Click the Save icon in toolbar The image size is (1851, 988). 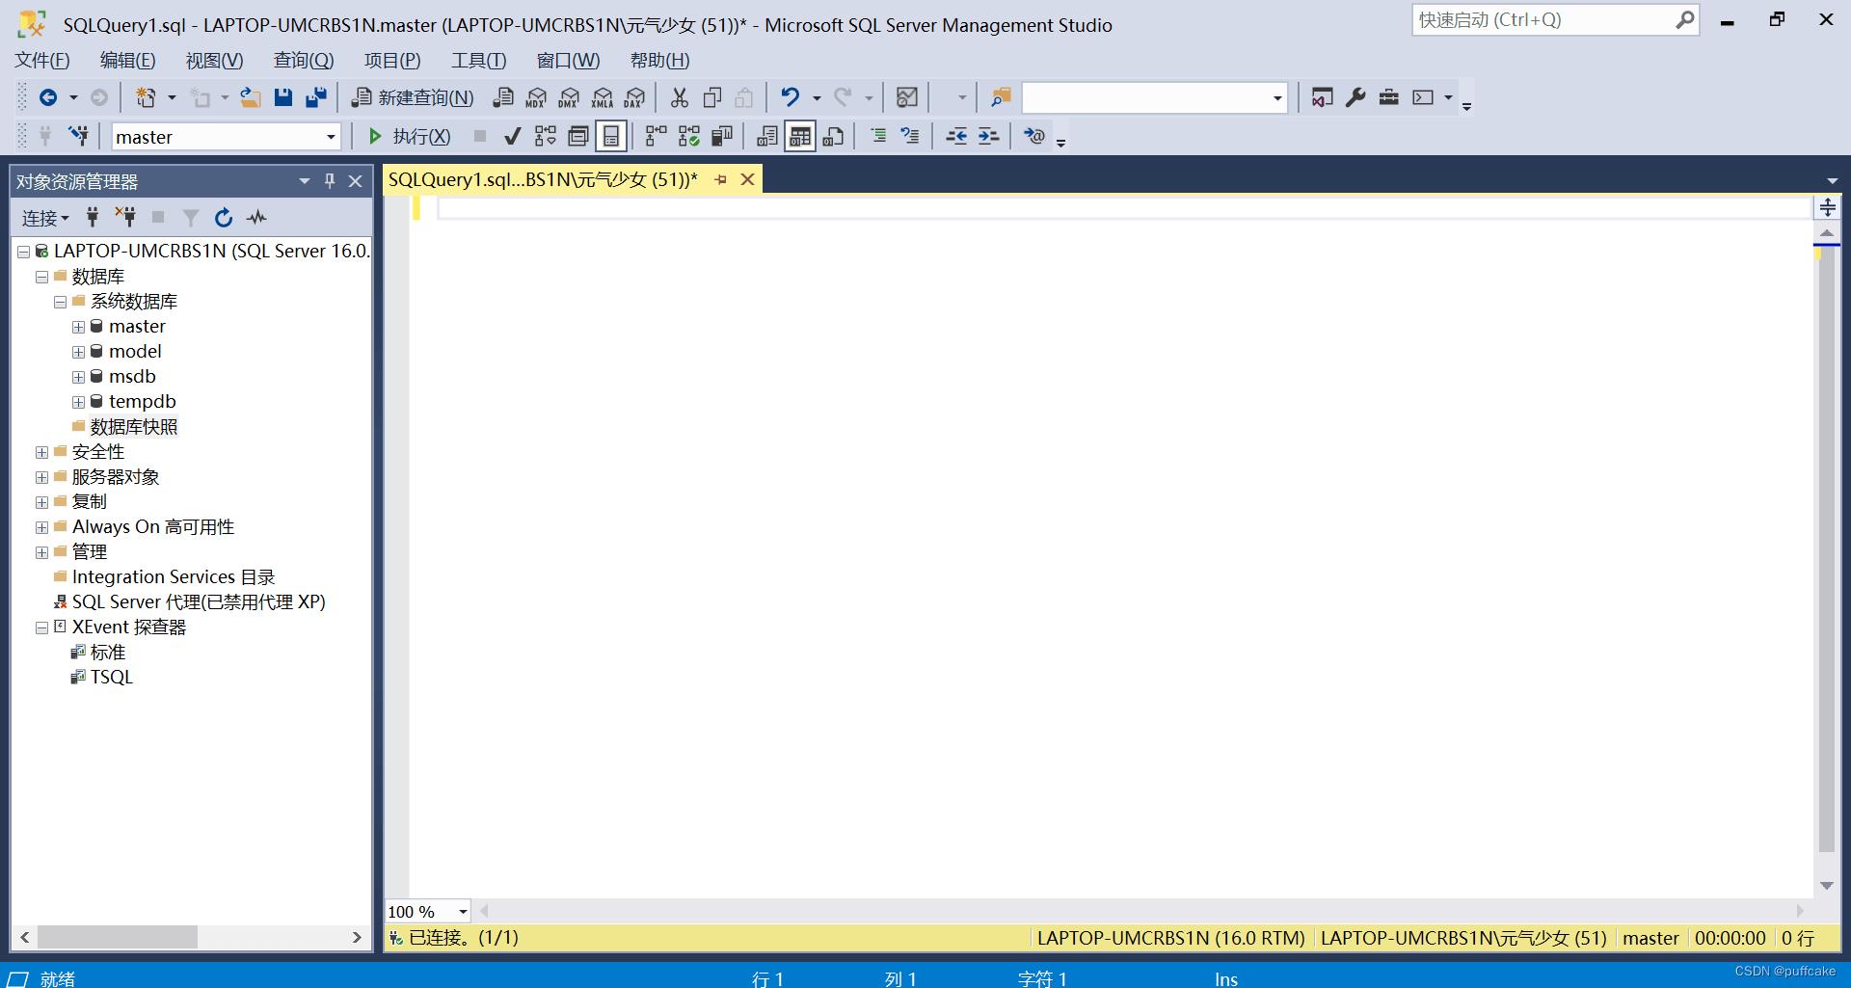pos(282,97)
